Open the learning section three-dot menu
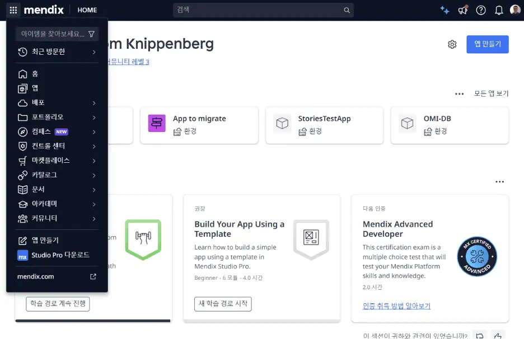This screenshot has width=524, height=339. (499, 182)
